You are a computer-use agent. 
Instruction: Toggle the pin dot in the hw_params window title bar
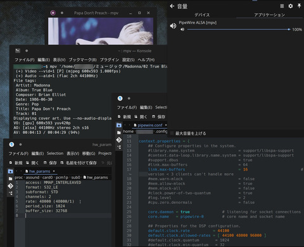(20, 145)
